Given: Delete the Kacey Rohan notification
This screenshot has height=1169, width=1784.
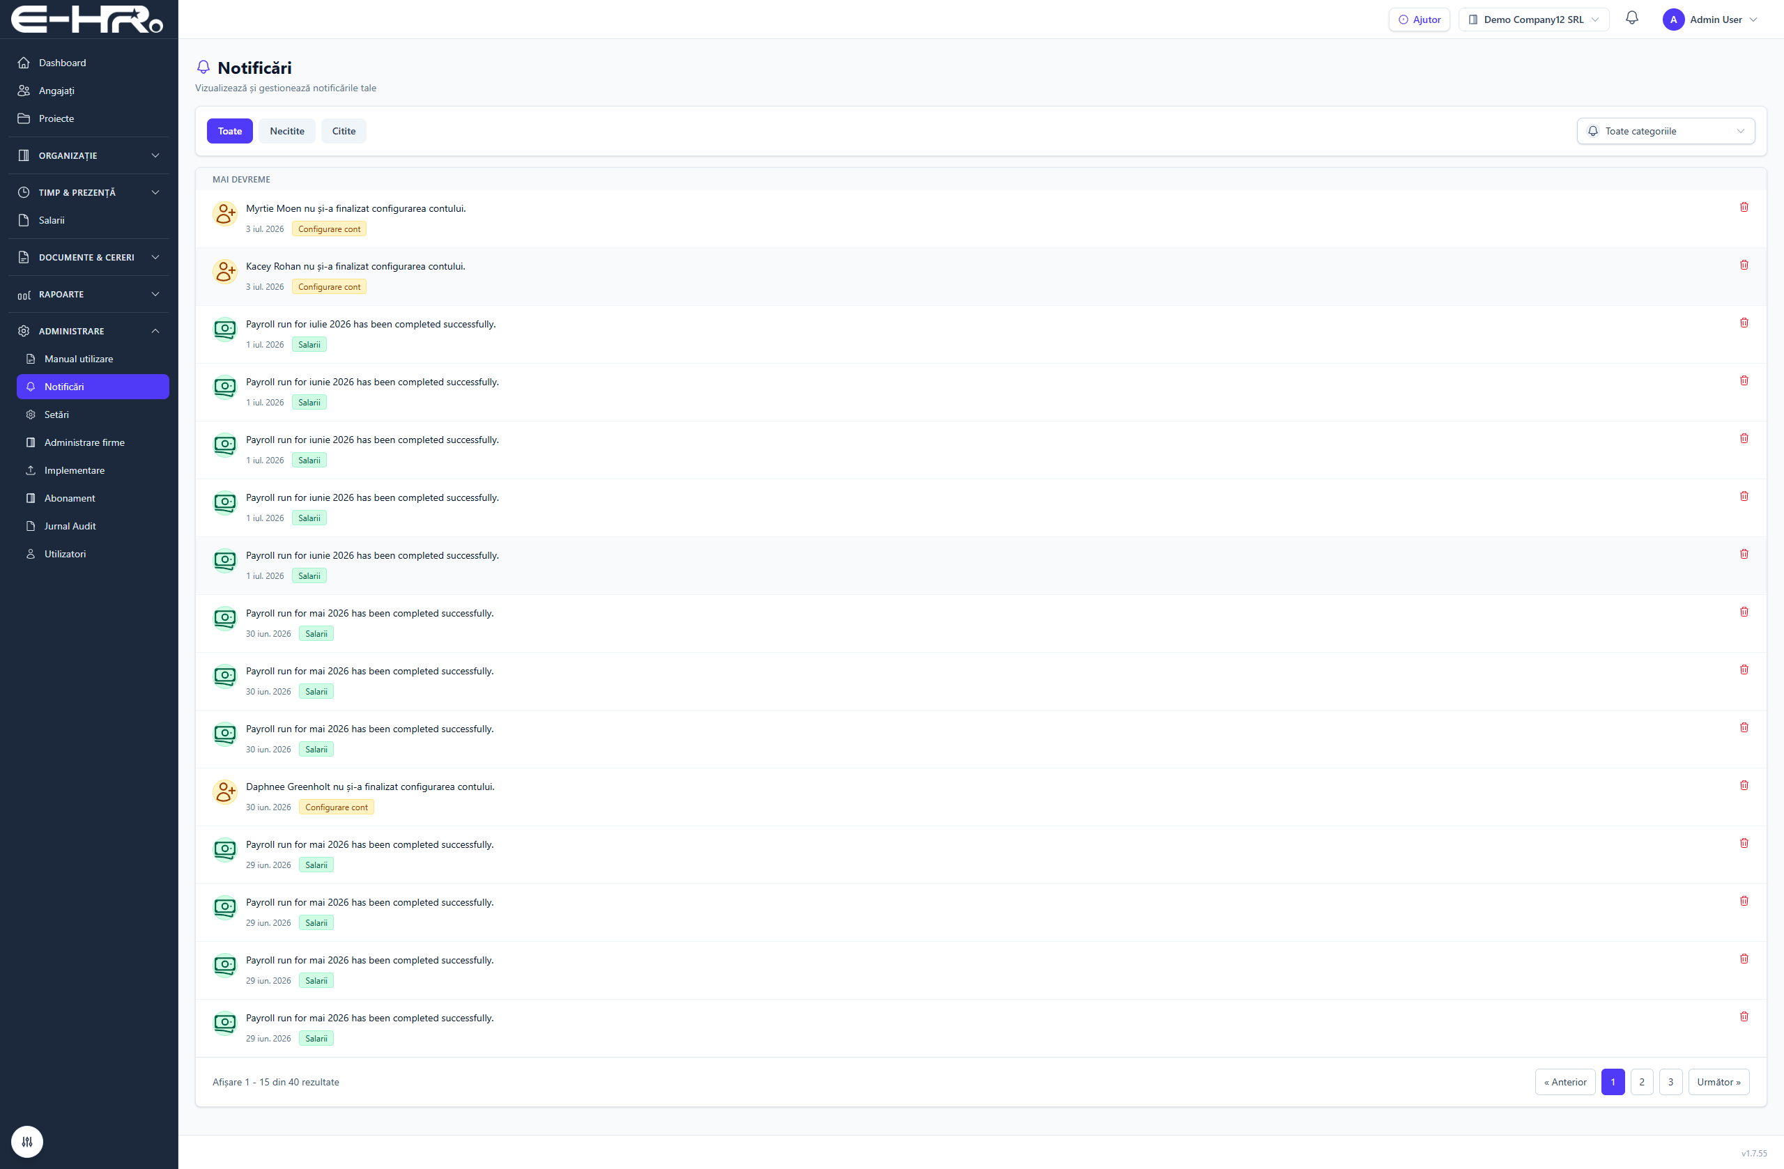Looking at the screenshot, I should click(x=1744, y=265).
